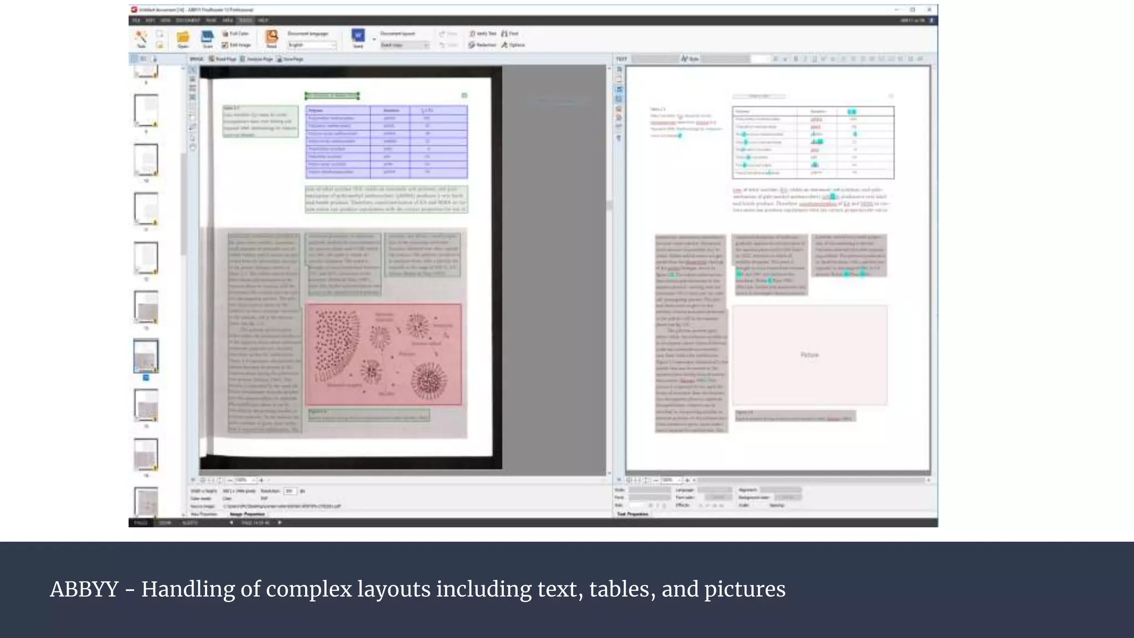The image size is (1134, 638).
Task: Open the Document language dropdown
Action: 312,45
